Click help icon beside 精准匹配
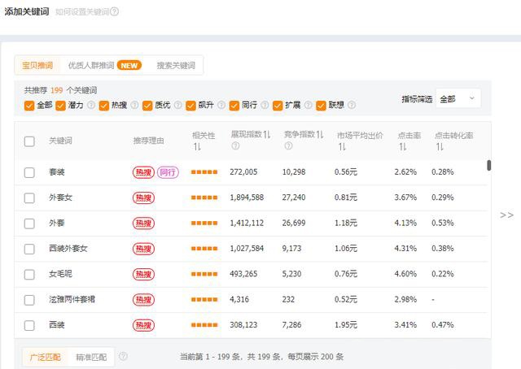This screenshot has height=369, width=521. coord(123,356)
